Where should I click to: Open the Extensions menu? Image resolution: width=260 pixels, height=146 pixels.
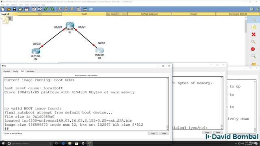click(35, 5)
